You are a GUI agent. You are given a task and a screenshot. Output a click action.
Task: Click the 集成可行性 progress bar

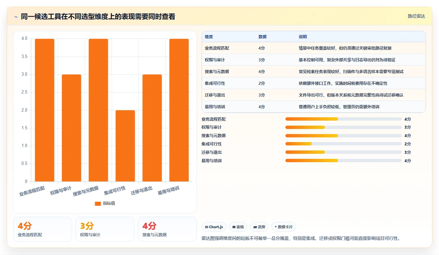(343, 144)
